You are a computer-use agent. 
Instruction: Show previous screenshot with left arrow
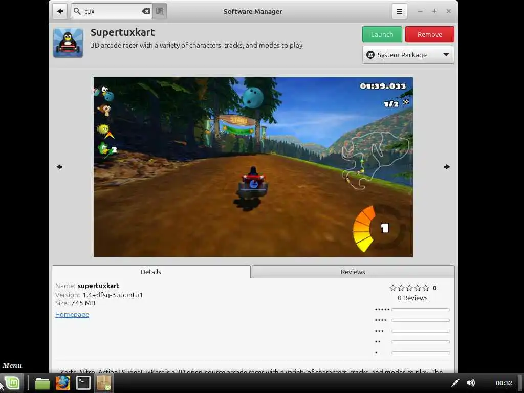(x=59, y=167)
